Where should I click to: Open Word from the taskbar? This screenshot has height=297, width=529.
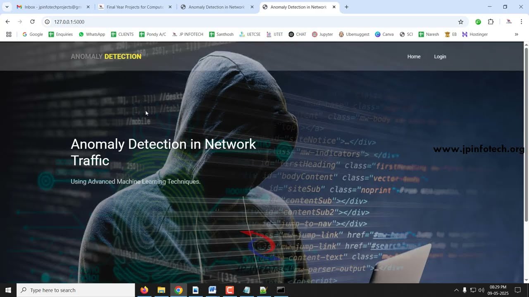point(212,290)
